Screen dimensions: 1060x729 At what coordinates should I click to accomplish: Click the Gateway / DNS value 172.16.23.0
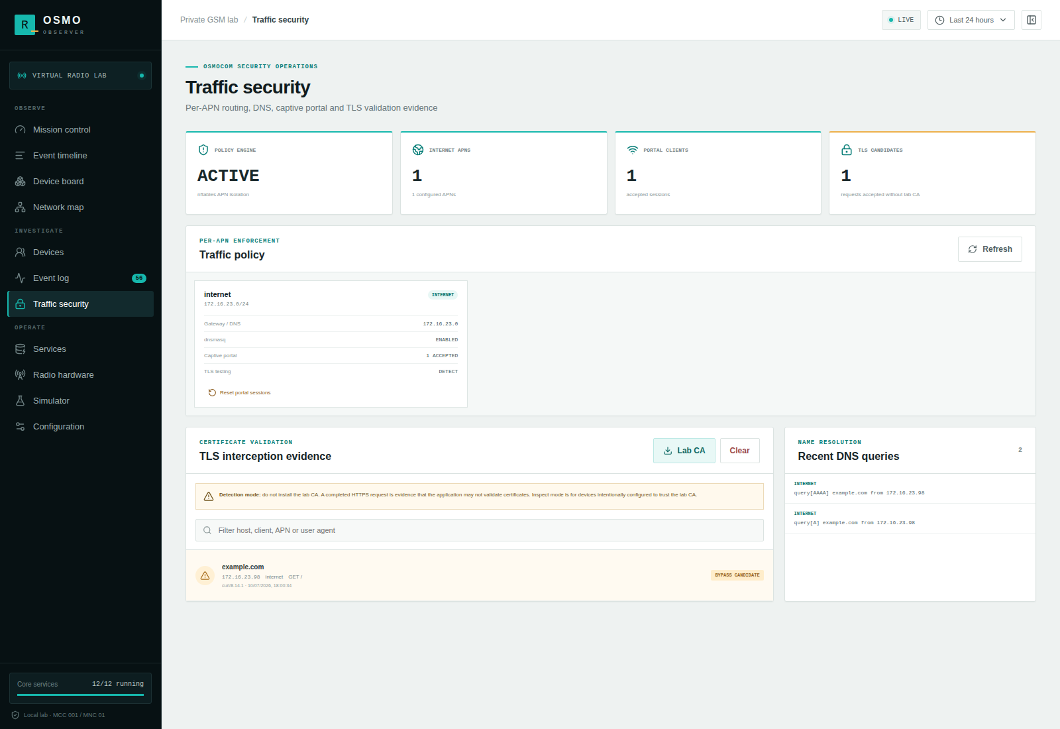click(441, 324)
